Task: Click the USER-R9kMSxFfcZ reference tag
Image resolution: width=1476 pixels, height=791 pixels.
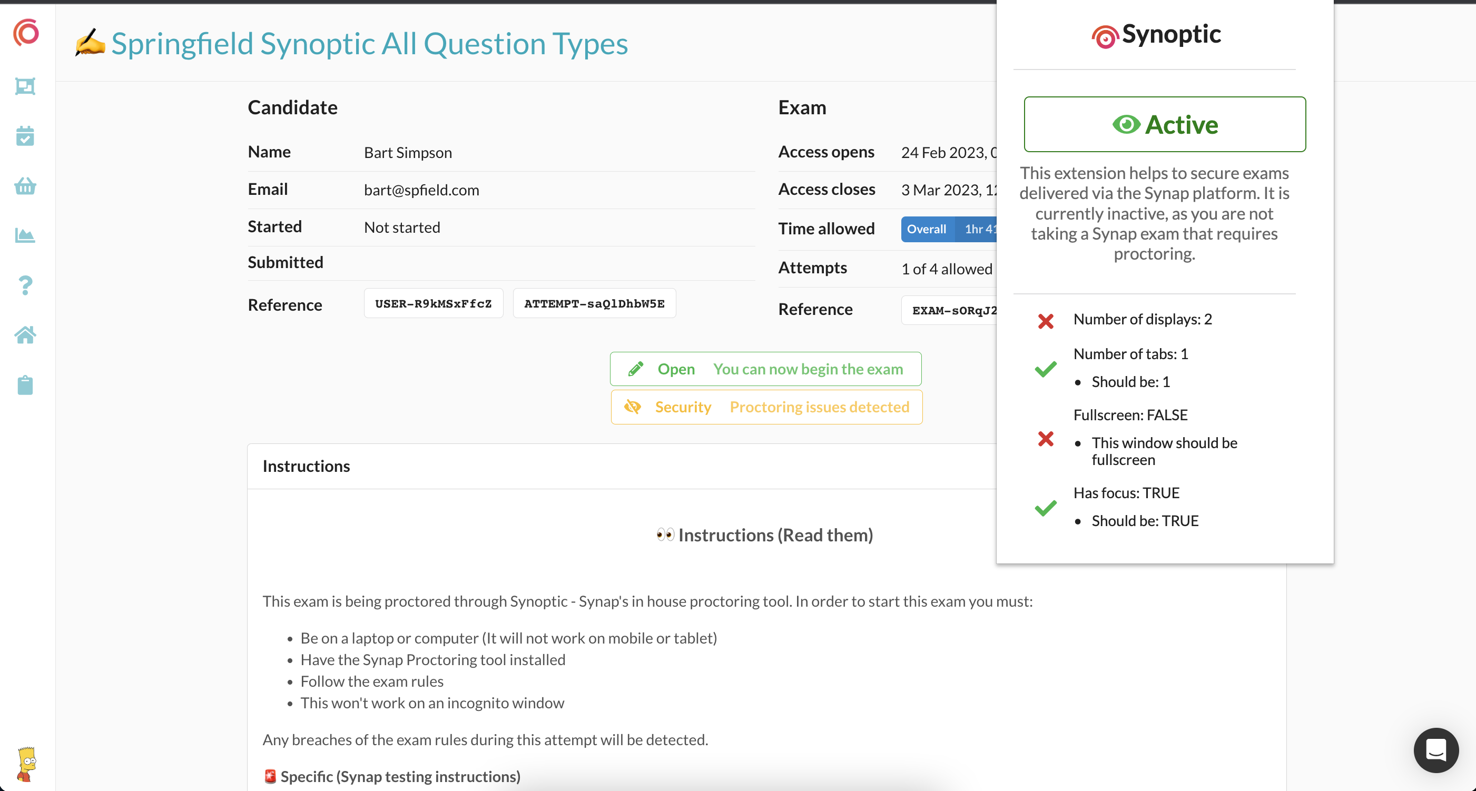Action: (433, 303)
